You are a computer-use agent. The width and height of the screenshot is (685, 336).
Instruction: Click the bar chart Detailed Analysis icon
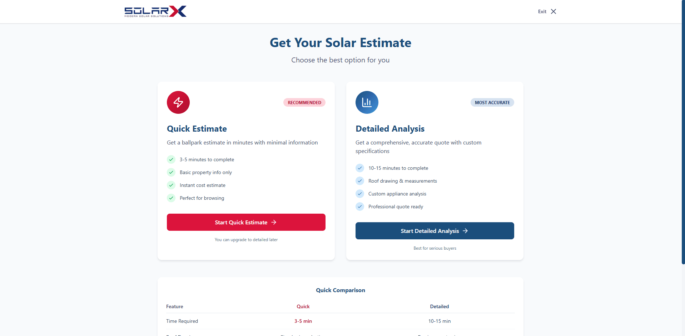(367, 102)
